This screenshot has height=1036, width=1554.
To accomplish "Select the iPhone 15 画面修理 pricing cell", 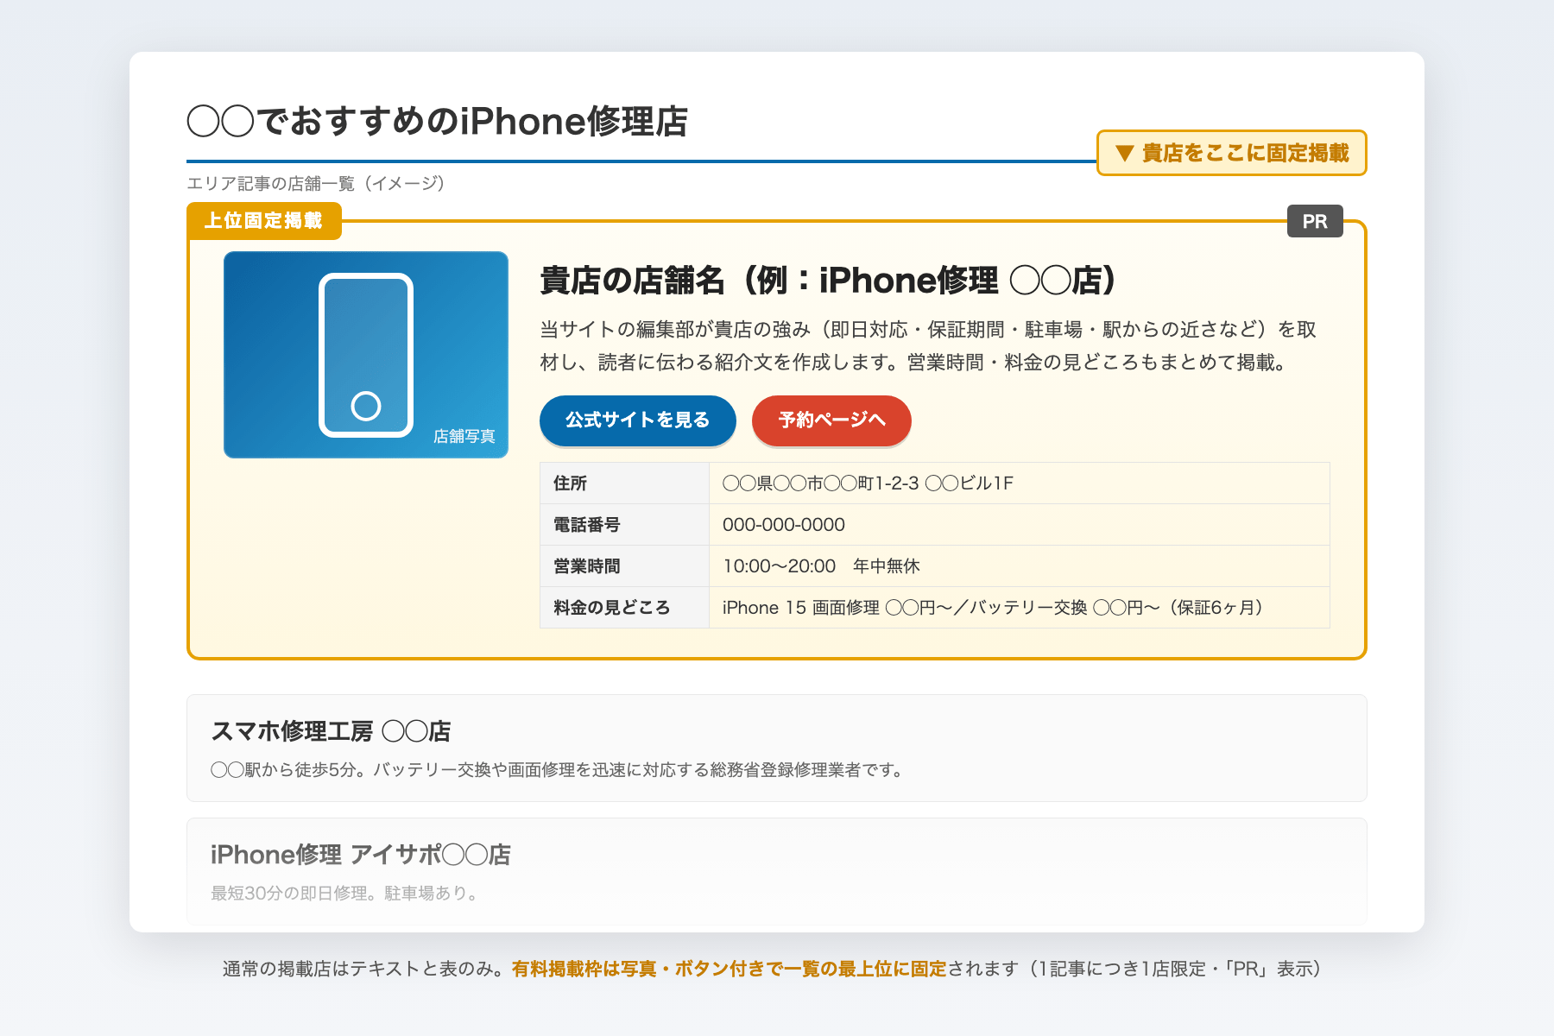I will pyautogui.click(x=1020, y=608).
